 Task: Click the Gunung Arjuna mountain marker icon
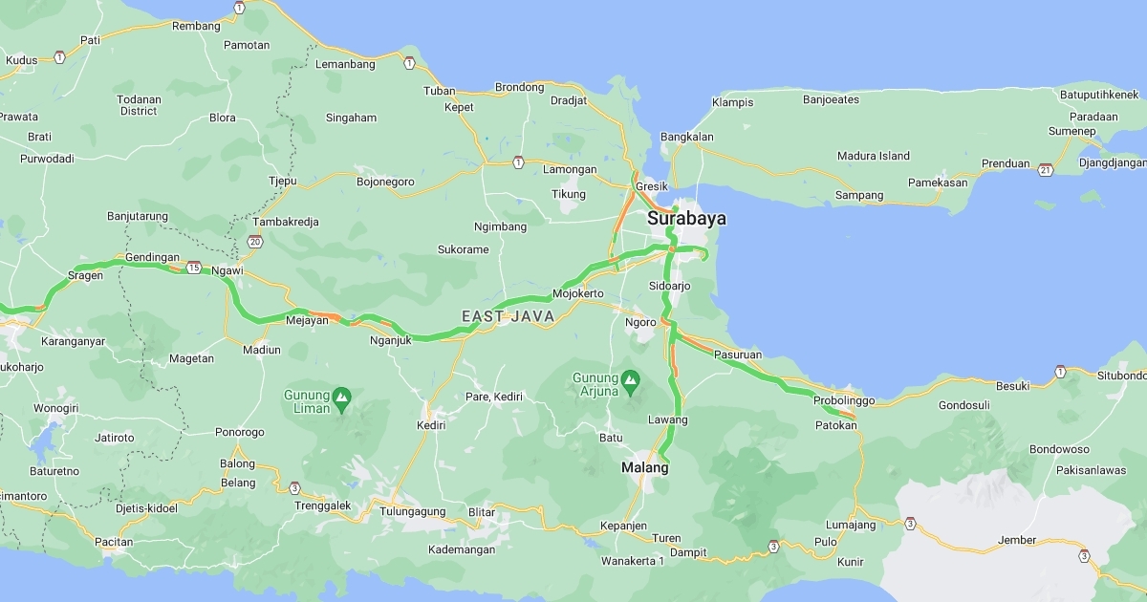(630, 378)
